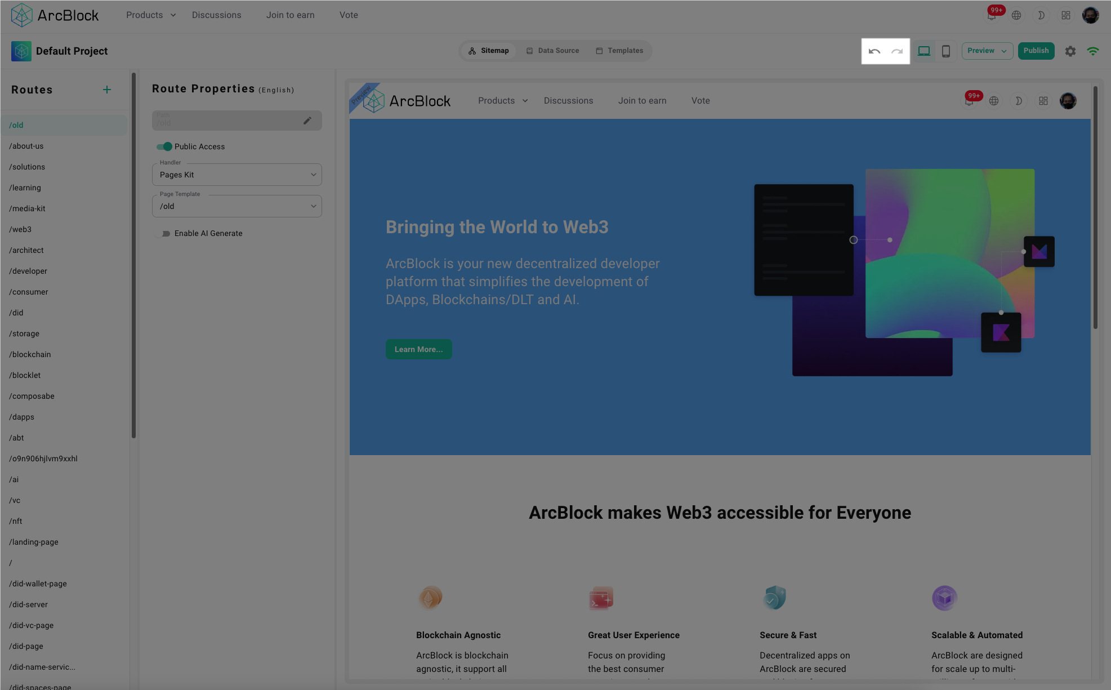Viewport: 1111px width, 690px height.
Task: Click the green wifi connection icon
Action: tap(1093, 51)
